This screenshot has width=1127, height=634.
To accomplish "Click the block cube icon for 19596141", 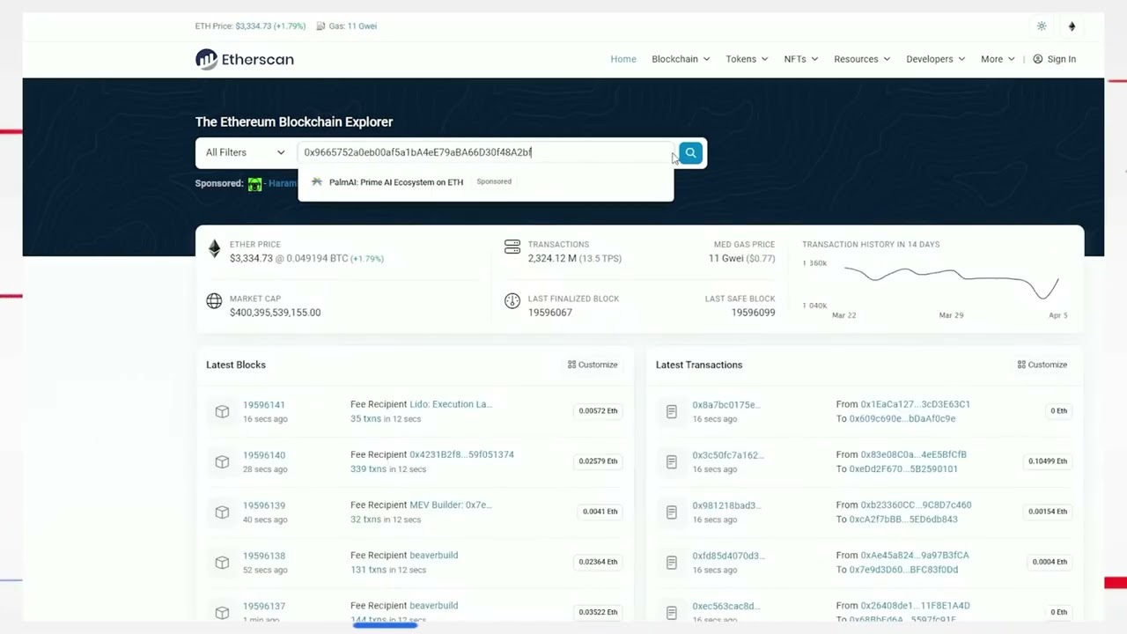I will (222, 411).
